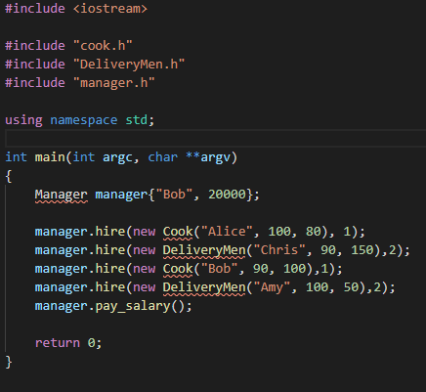This screenshot has height=392, width=426.
Task: Click 'DeliveryMen' in the Amy hire line
Action: [x=204, y=287]
